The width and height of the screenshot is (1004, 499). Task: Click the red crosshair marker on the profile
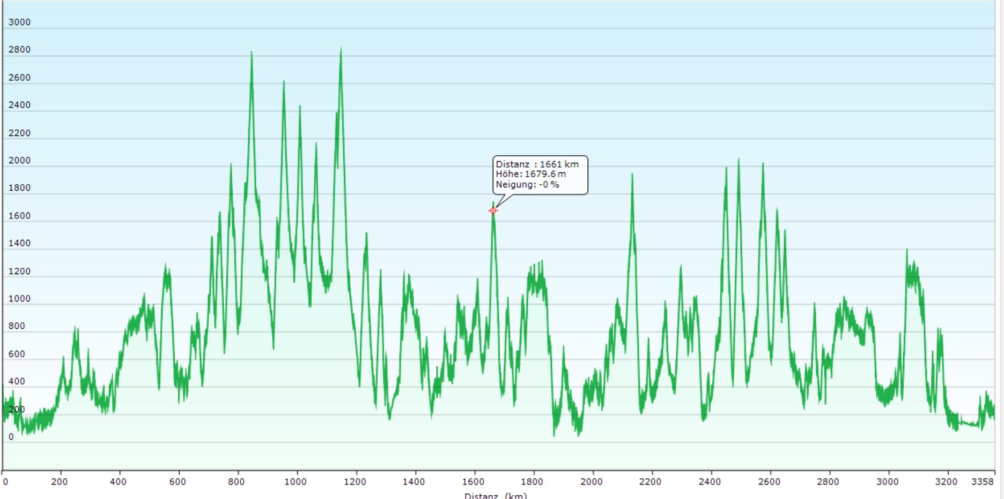tap(493, 210)
